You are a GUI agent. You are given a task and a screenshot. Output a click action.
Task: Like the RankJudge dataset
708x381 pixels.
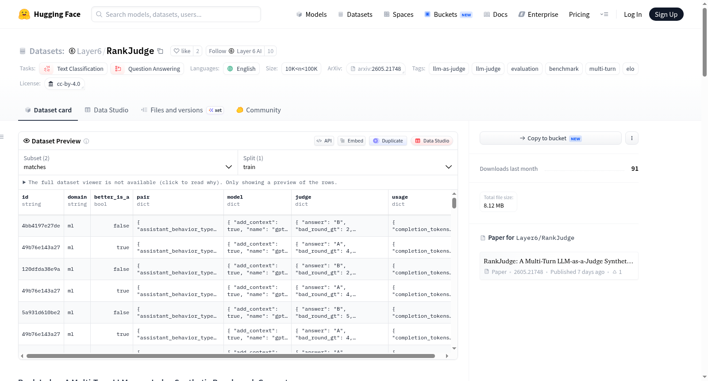tap(182, 51)
